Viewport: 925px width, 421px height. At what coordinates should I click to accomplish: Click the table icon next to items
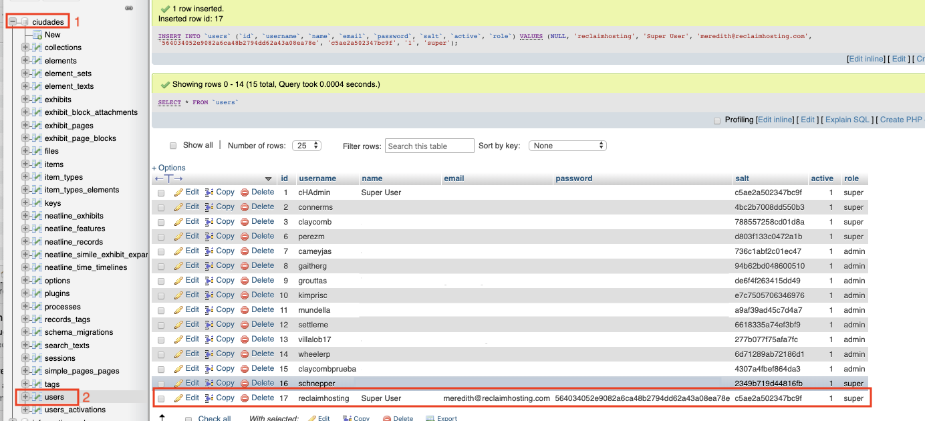click(37, 164)
